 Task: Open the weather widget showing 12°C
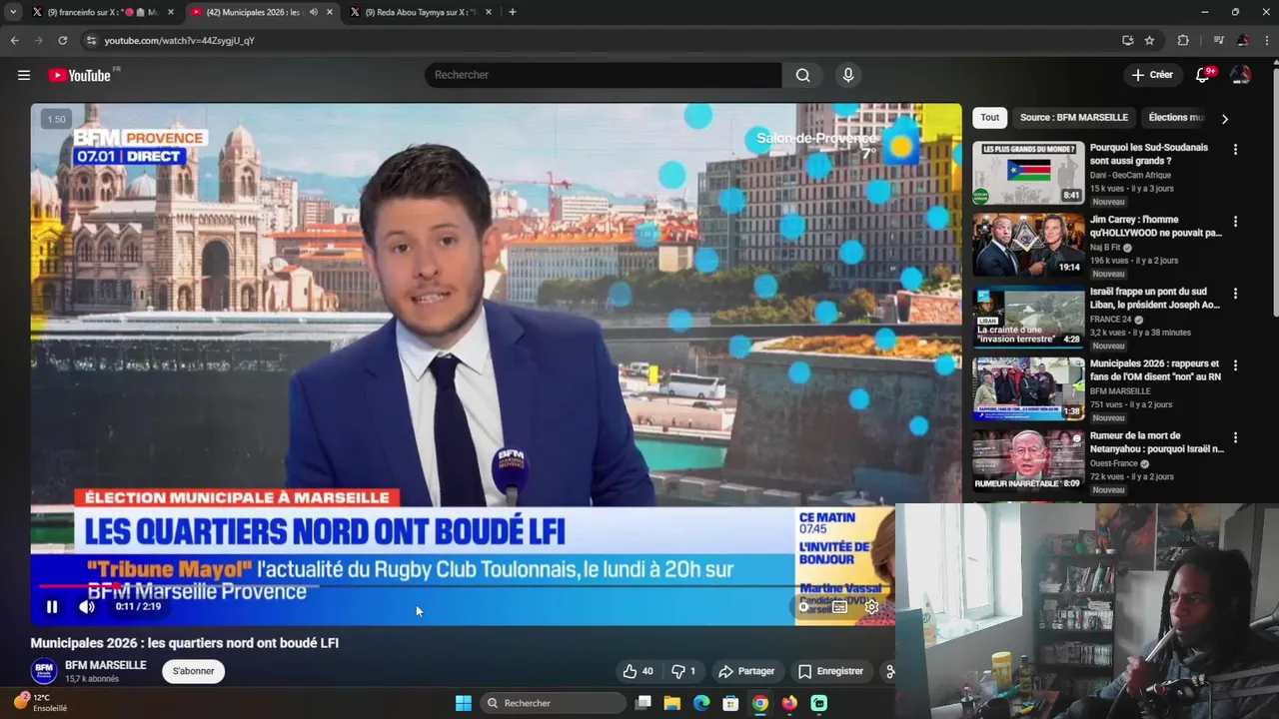(x=40, y=702)
